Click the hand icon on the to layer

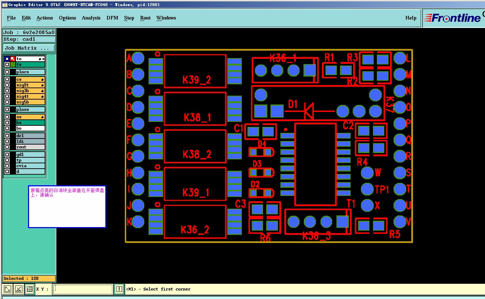coord(40,59)
